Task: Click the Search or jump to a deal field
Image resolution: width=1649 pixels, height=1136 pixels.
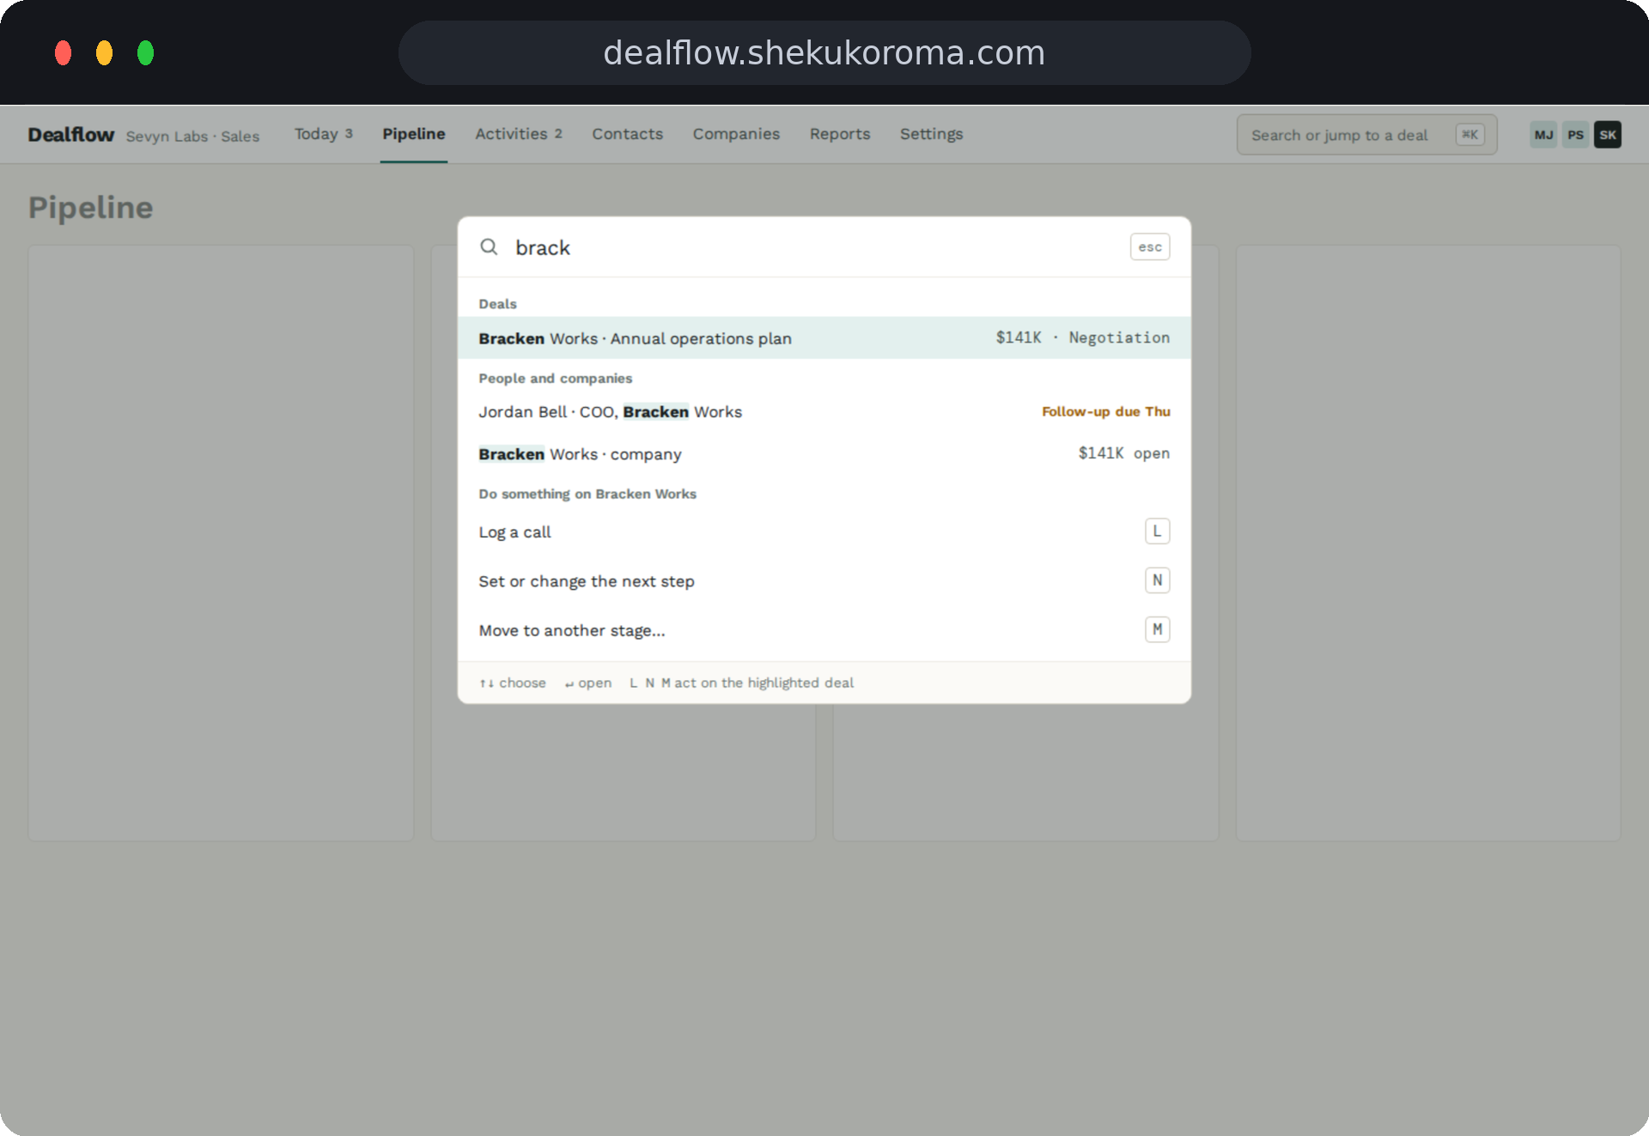Action: 1367,135
